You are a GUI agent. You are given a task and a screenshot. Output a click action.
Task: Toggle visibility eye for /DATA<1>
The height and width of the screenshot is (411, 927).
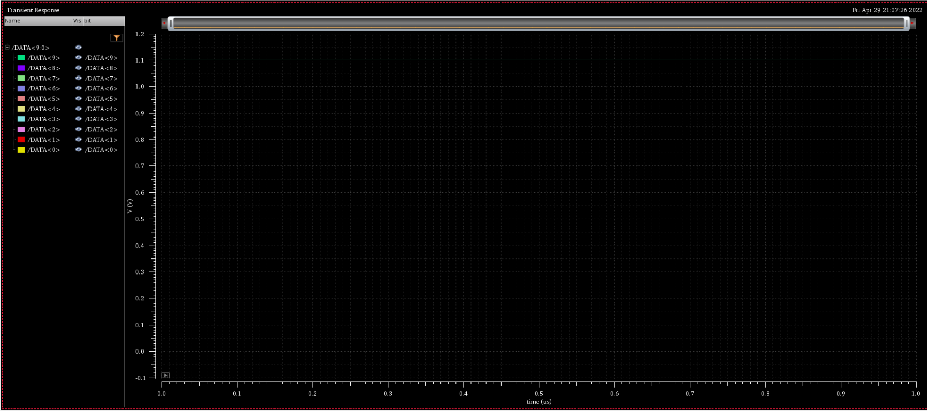point(79,140)
